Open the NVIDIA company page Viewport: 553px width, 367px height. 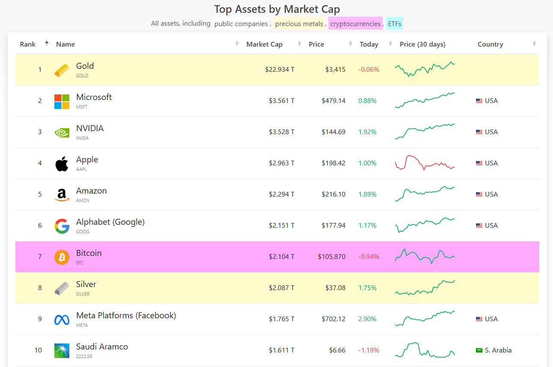(90, 129)
